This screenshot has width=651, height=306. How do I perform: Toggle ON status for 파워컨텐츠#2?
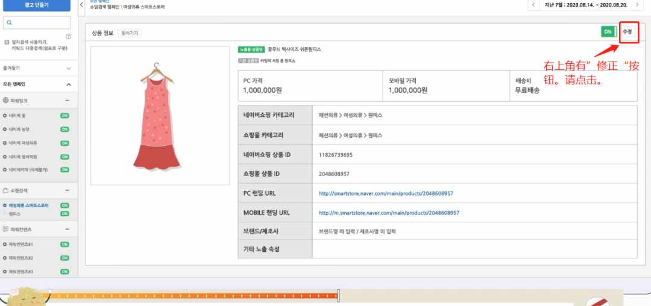[x=64, y=258]
